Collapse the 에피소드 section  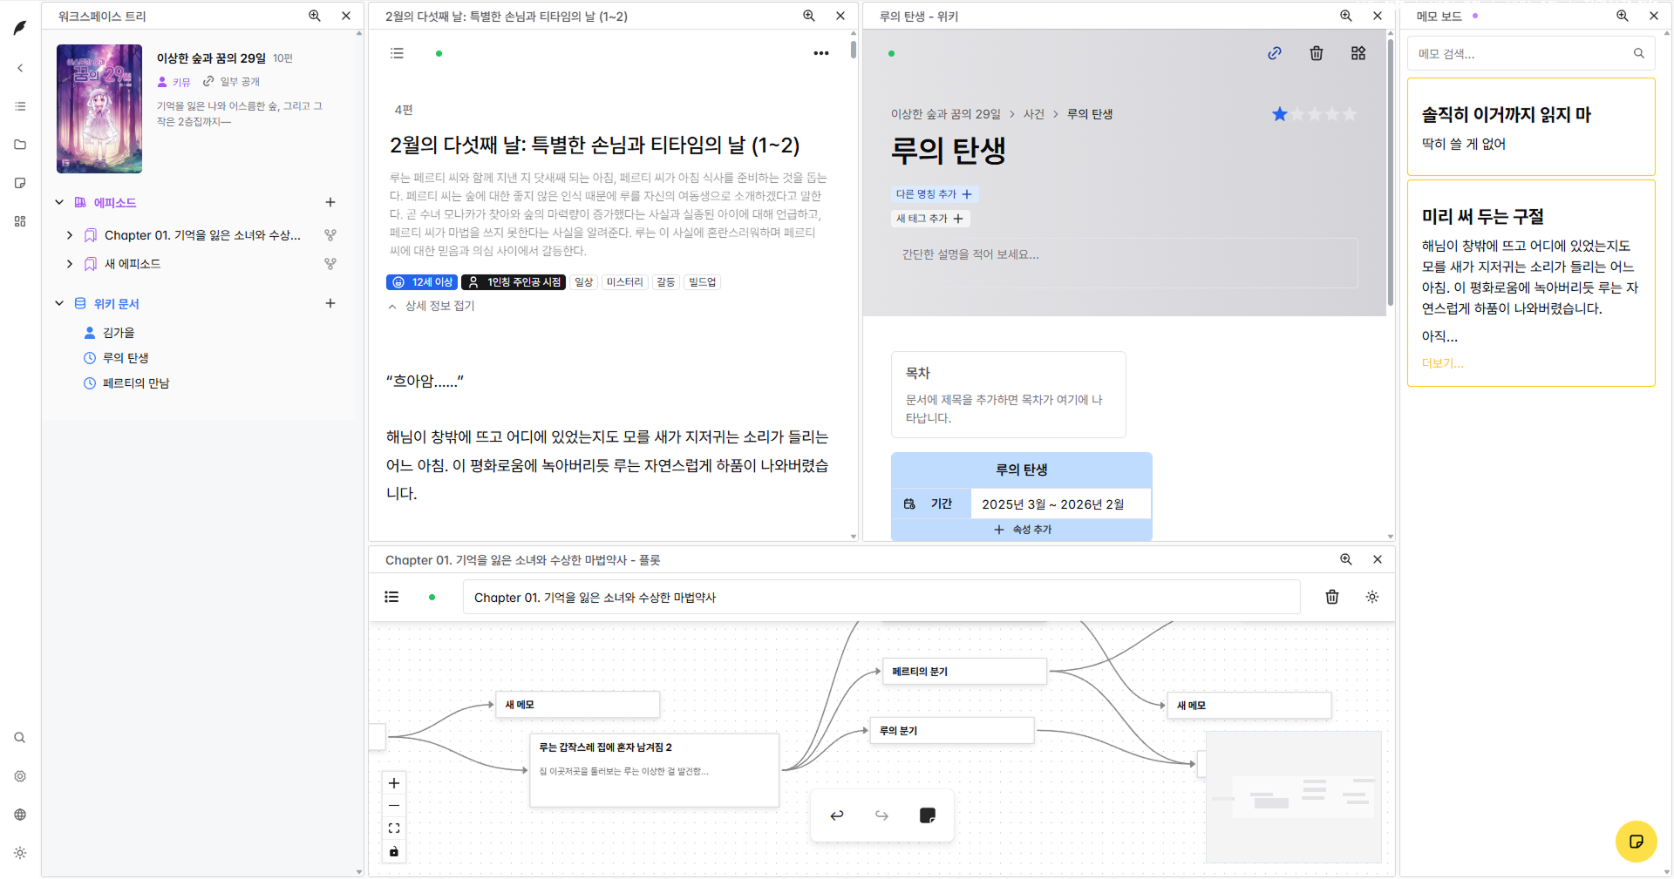pos(59,202)
